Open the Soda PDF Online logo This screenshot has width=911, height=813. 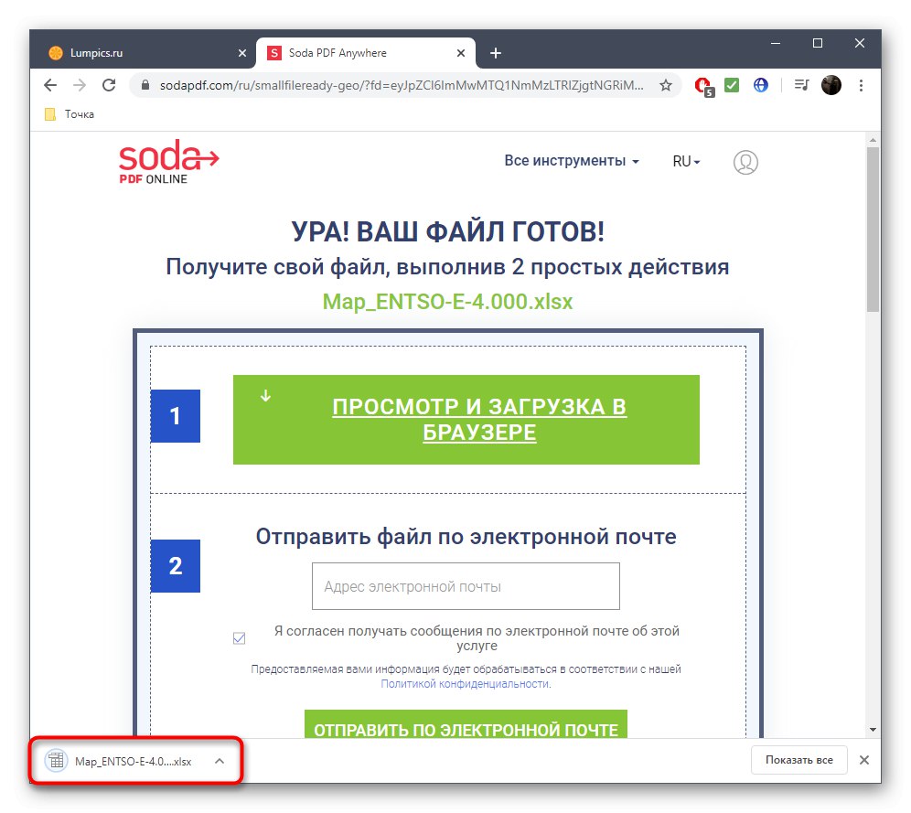tap(168, 163)
